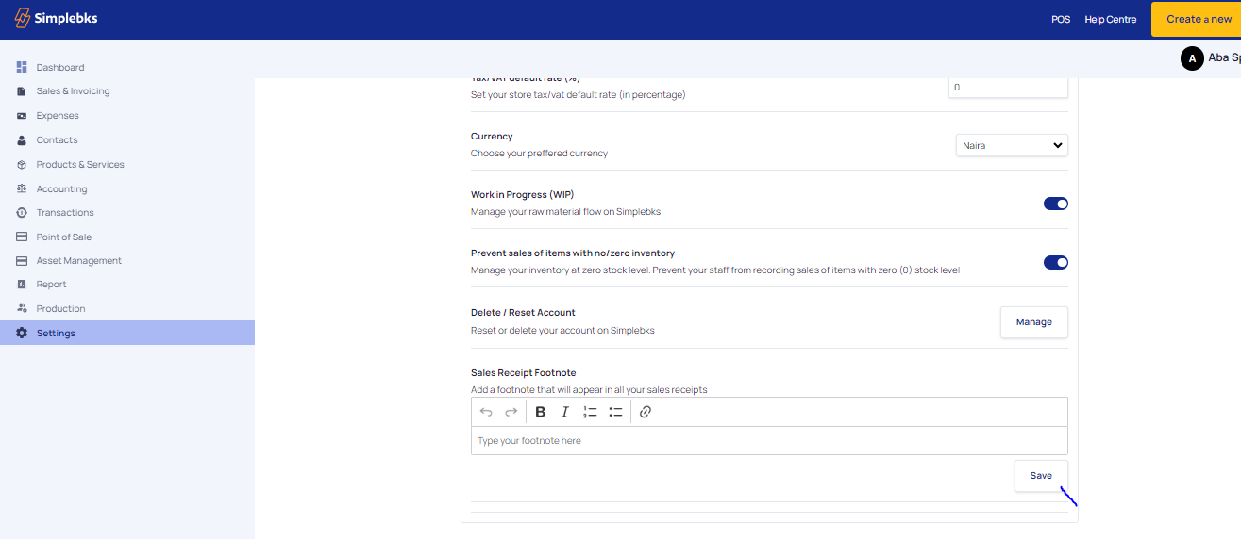Screen dimensions: 1241x539
Task: Click the footnote text input area
Action: (x=769, y=441)
